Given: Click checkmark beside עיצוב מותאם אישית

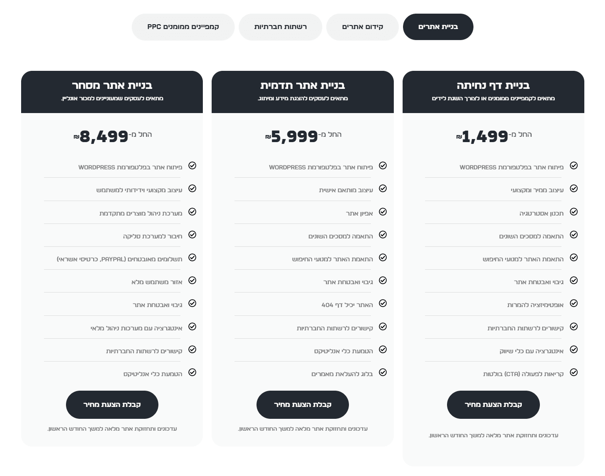Looking at the screenshot, I should click(383, 188).
